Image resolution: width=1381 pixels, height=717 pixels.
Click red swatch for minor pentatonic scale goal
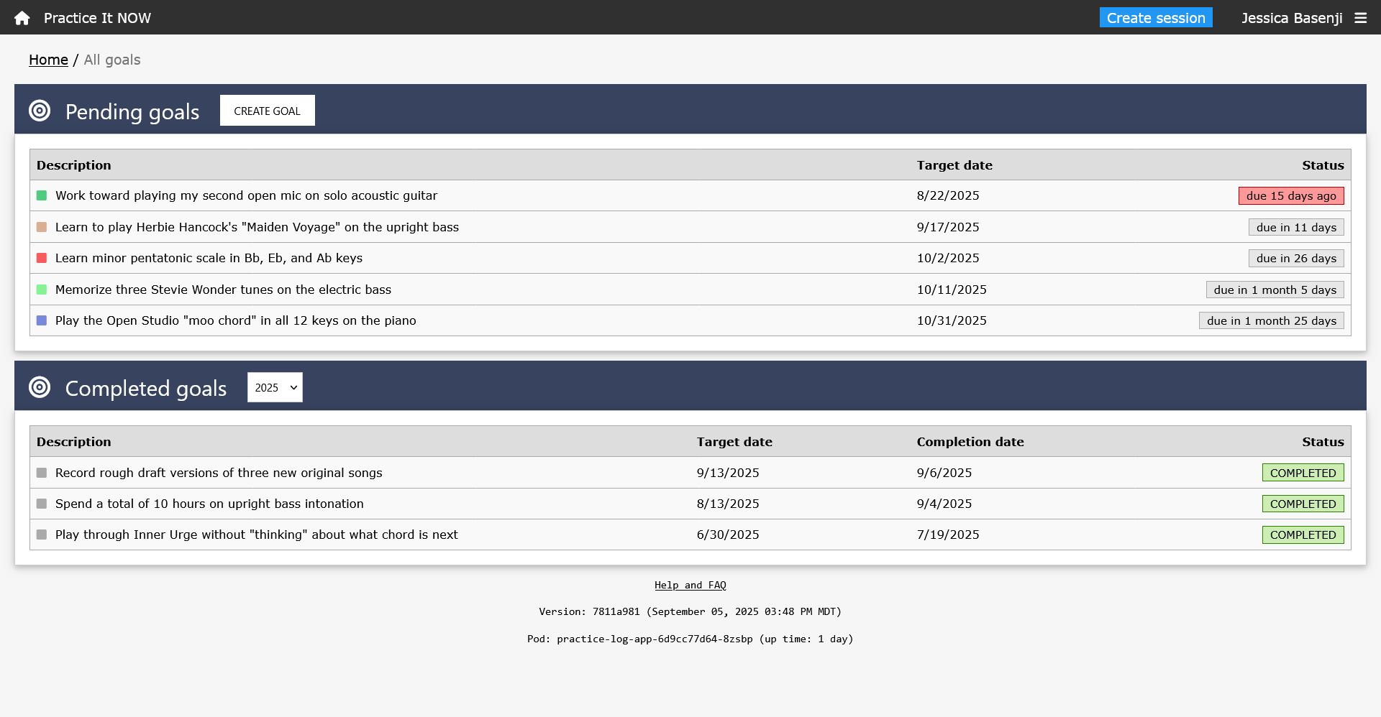(x=42, y=258)
